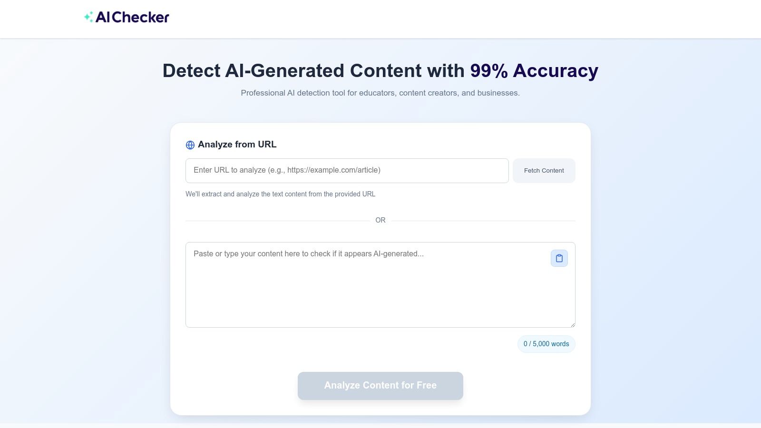Open the URL analysis section via its globe icon
Screen dimensions: 761x428
(190, 145)
